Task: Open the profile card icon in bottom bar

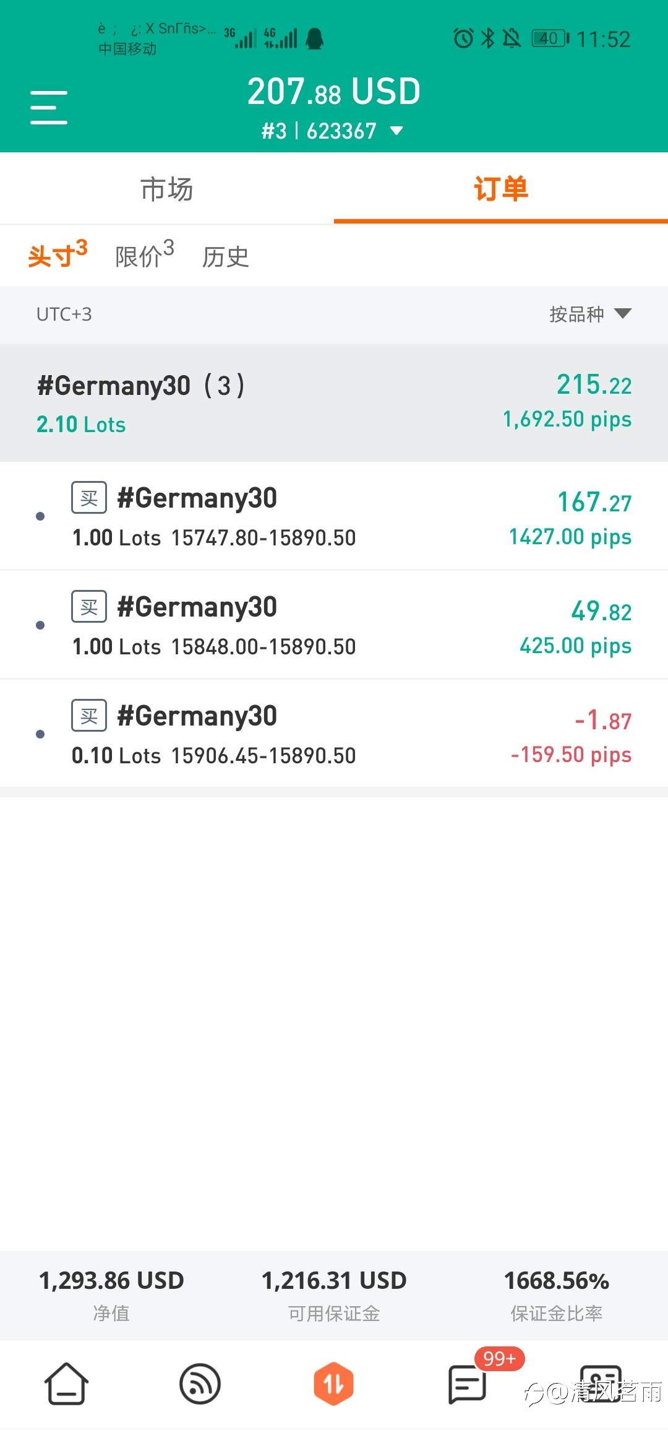Action: point(600,1384)
